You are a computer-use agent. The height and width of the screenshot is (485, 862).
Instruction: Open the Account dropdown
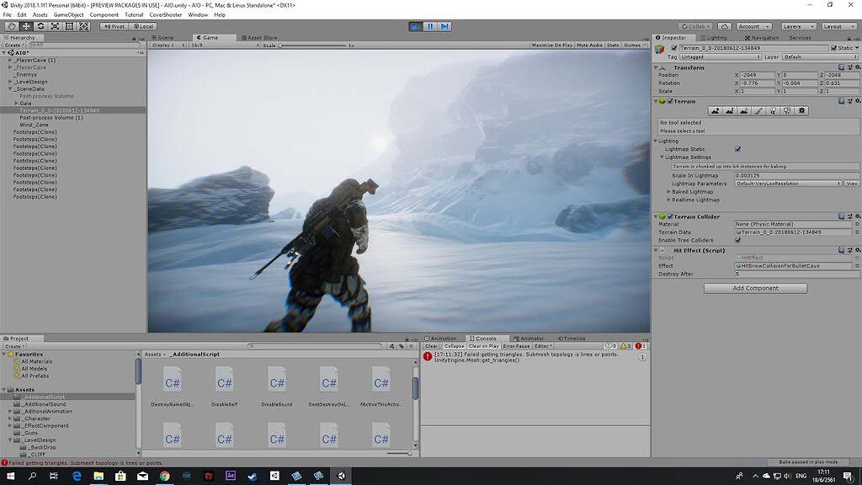click(x=753, y=26)
